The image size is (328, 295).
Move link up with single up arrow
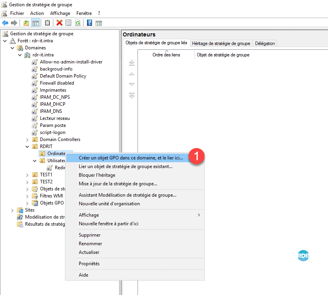pos(132,74)
